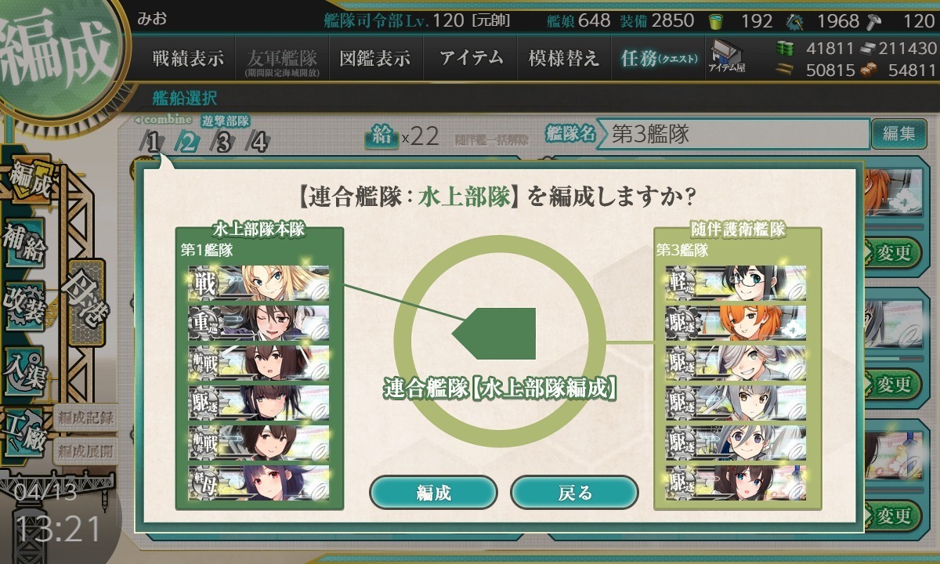Click the 第3艦隊 fleet name field
Image resolution: width=940 pixels, height=564 pixels.
point(734,133)
